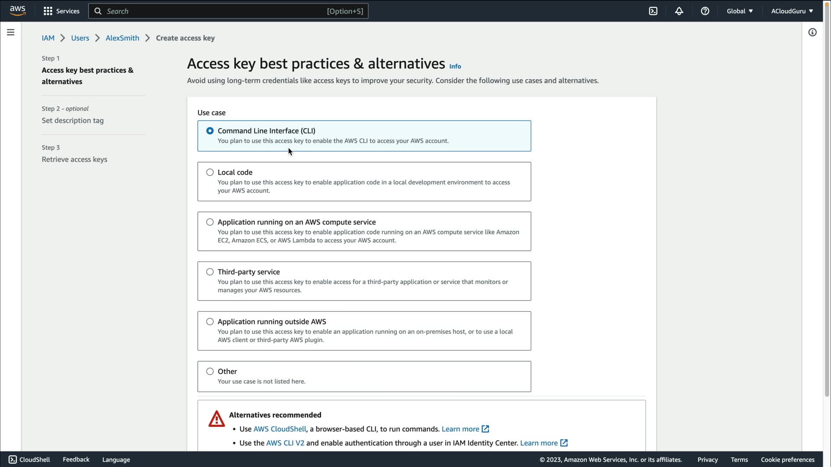831x467 pixels.
Task: Open the info panel circle icon
Action: pos(812,32)
